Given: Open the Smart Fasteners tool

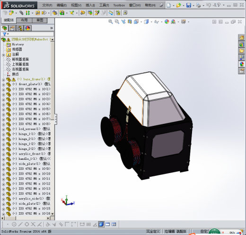Looking at the screenshot, I should tap(37, 13).
